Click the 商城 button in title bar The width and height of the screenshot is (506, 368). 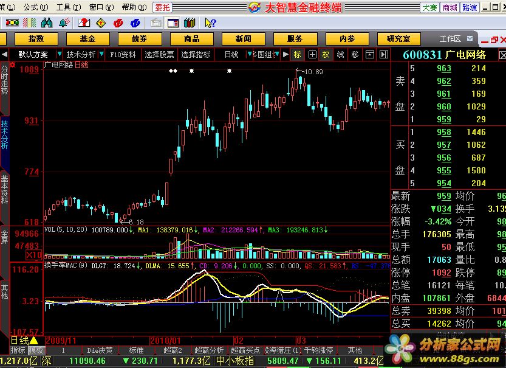click(450, 7)
